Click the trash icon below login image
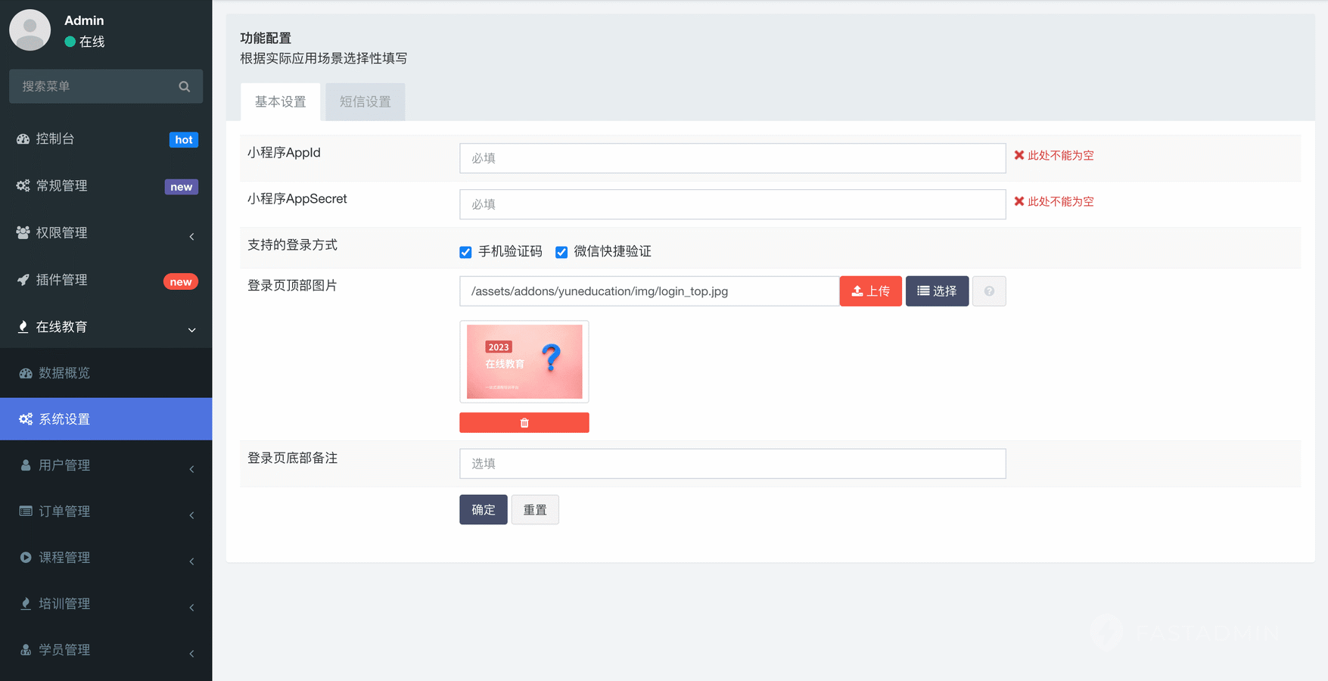Viewport: 1328px width, 681px height. pyautogui.click(x=524, y=423)
